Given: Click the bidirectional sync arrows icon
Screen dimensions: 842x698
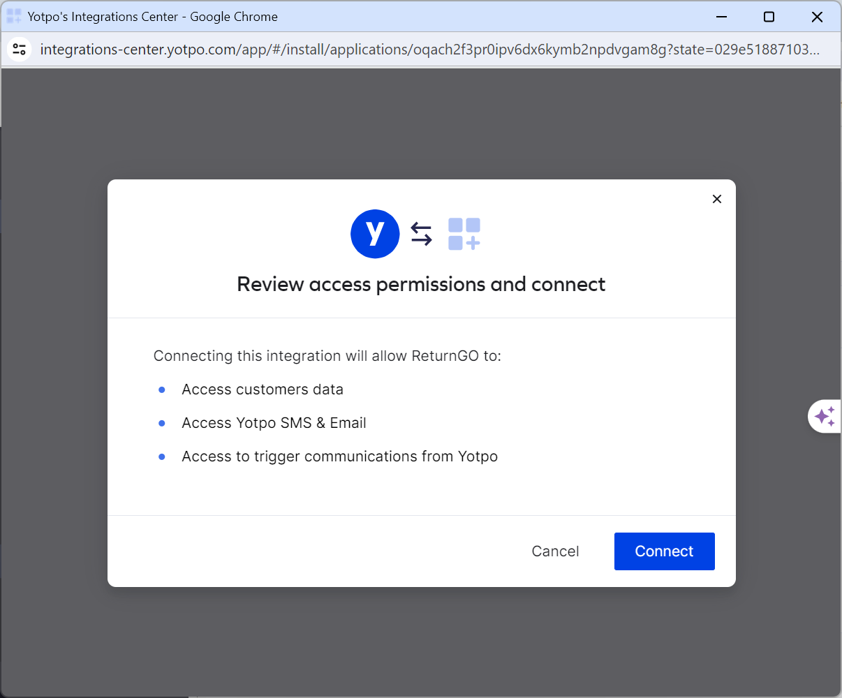Looking at the screenshot, I should 421,234.
